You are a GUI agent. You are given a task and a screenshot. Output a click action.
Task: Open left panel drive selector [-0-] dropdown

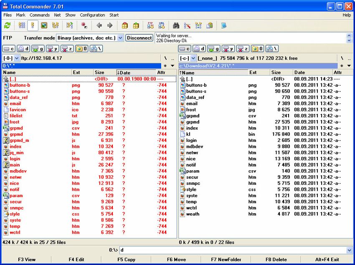coord(17,58)
